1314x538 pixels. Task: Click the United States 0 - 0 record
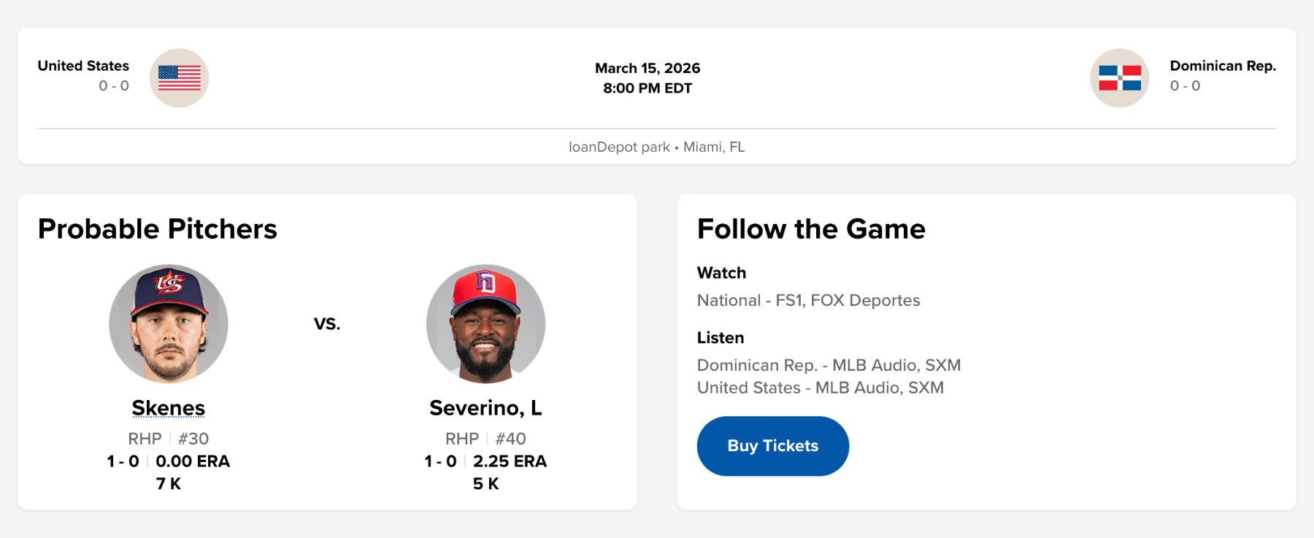[114, 86]
